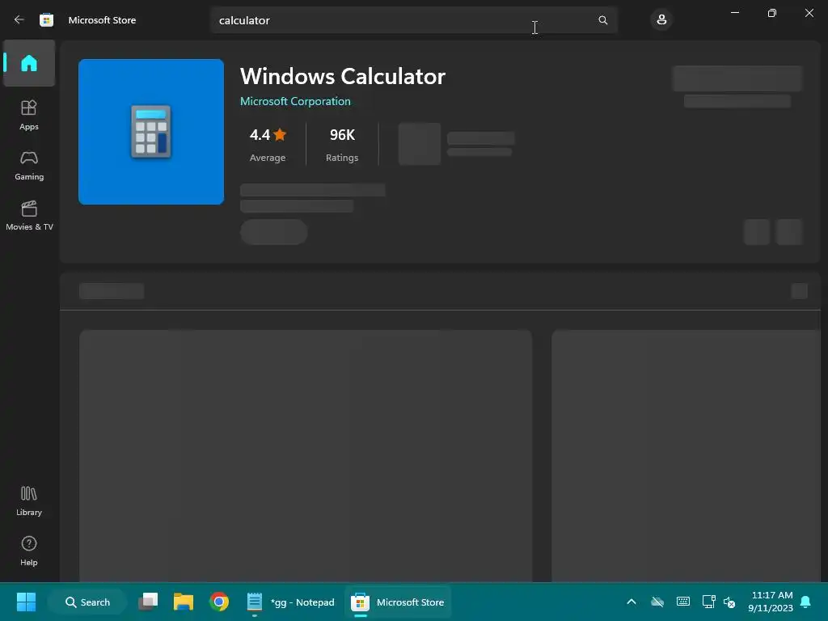Screen dimensions: 828x621
Task: Launch Google Chrome from the taskbar
Action: coord(218,602)
